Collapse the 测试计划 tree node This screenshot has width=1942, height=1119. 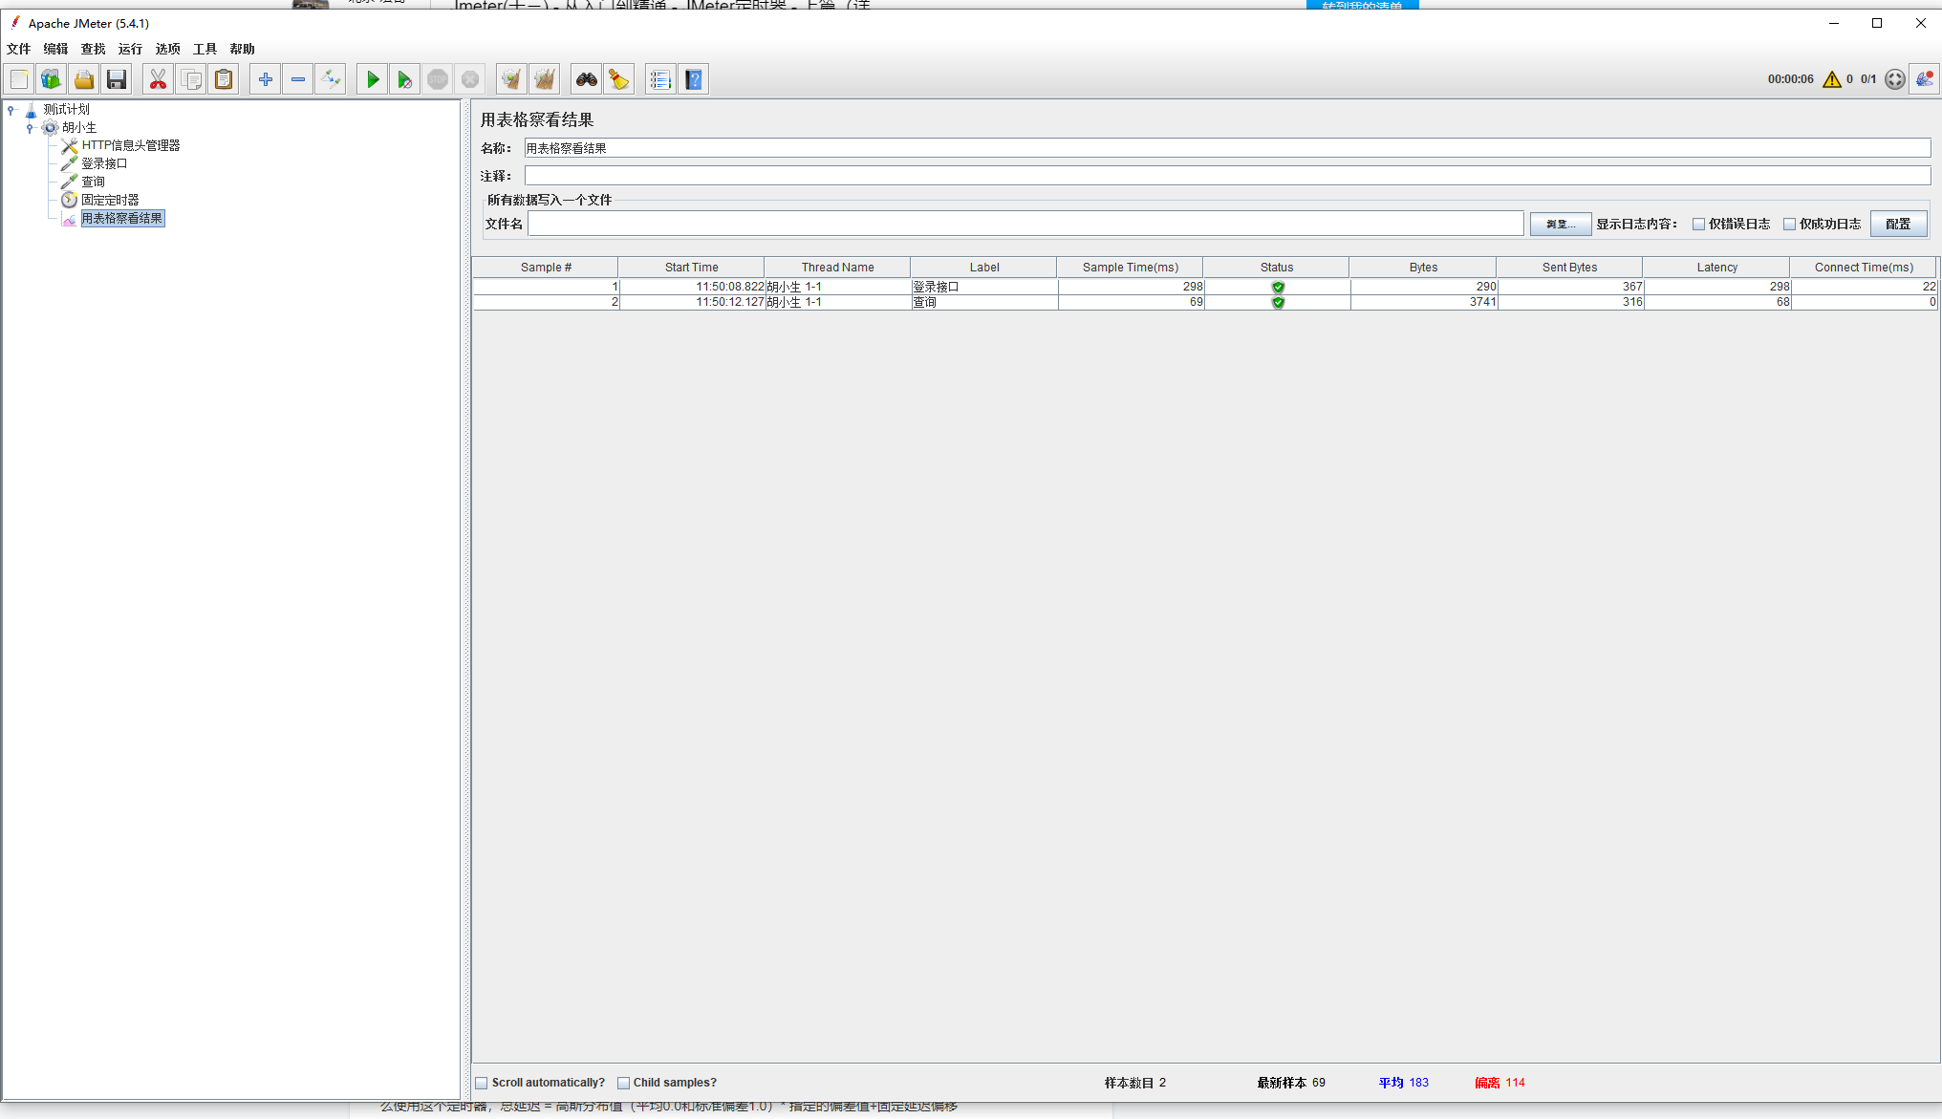(x=11, y=110)
